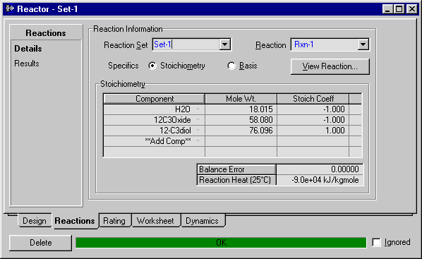Click the green OK status bar
This screenshot has height=259, width=422.
[221, 243]
